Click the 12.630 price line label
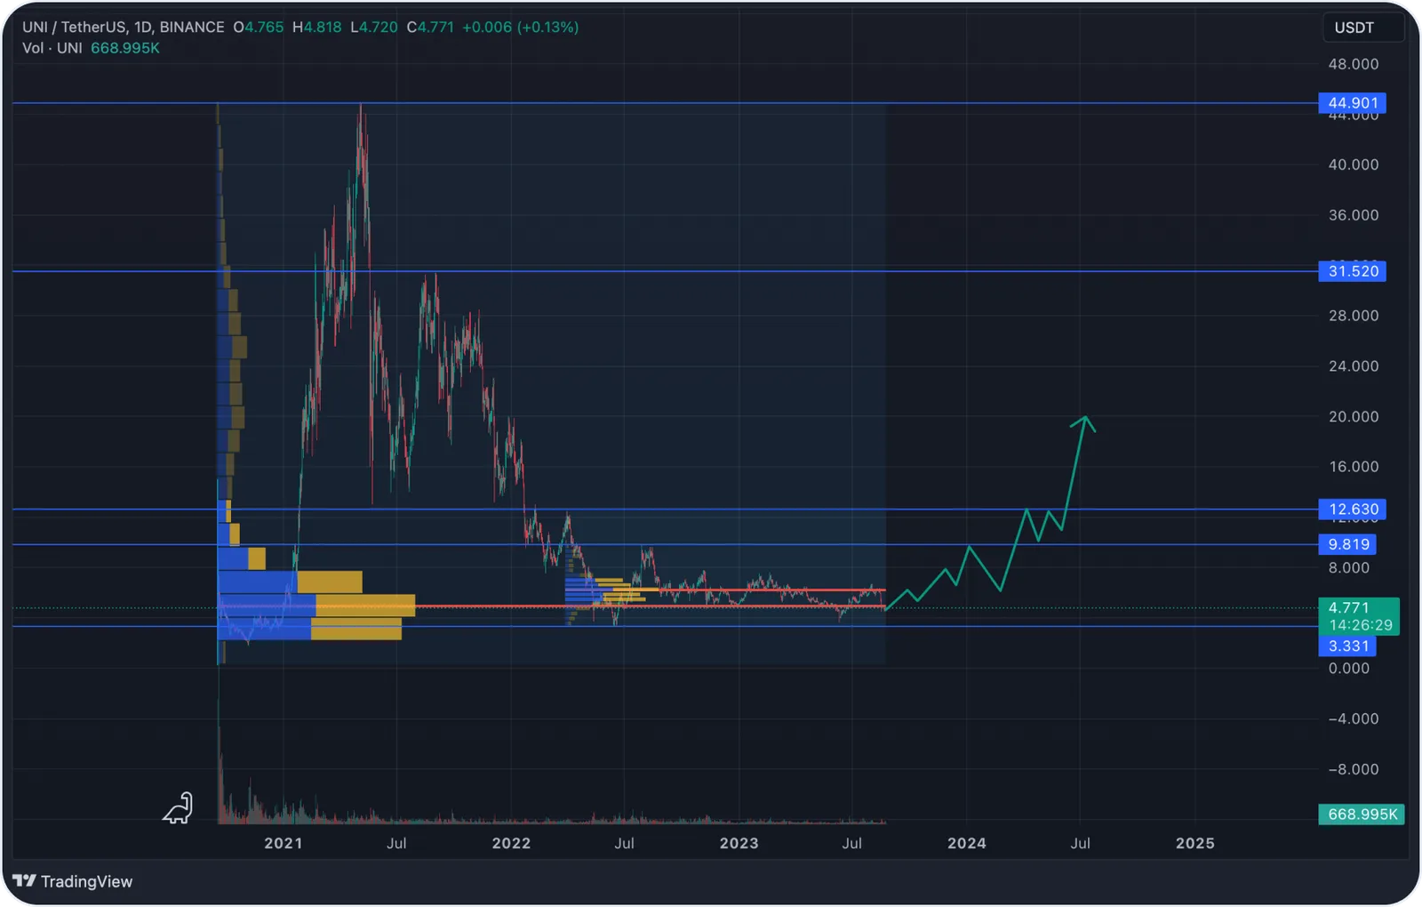The image size is (1422, 907). (x=1352, y=510)
